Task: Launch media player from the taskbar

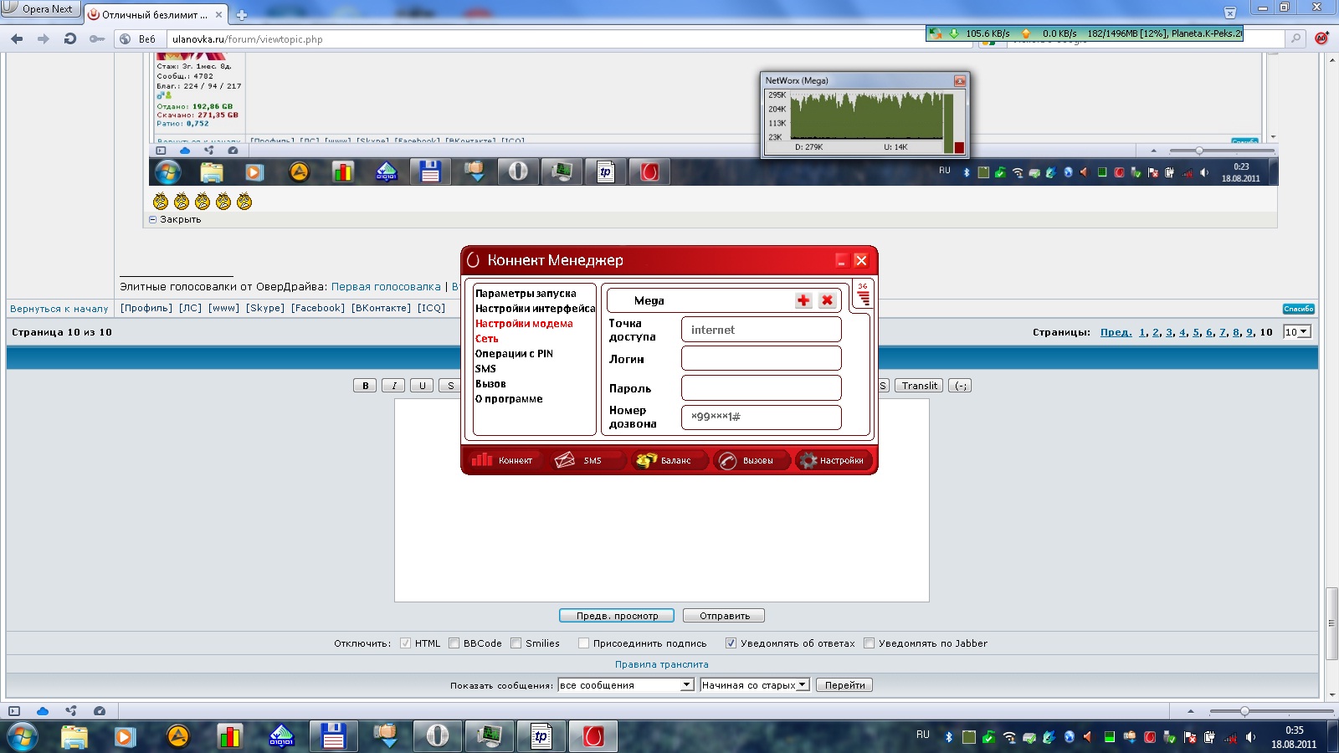Action: click(125, 737)
